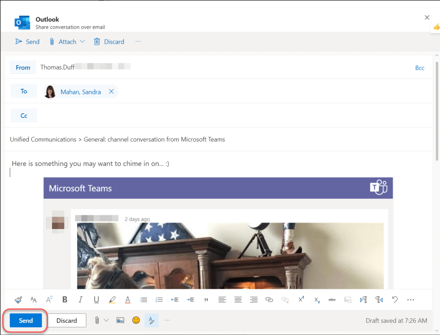Toggle numbered list formatting
The height and width of the screenshot is (335, 440).
[x=159, y=299]
